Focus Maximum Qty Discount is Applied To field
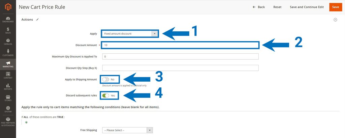 (181, 56)
